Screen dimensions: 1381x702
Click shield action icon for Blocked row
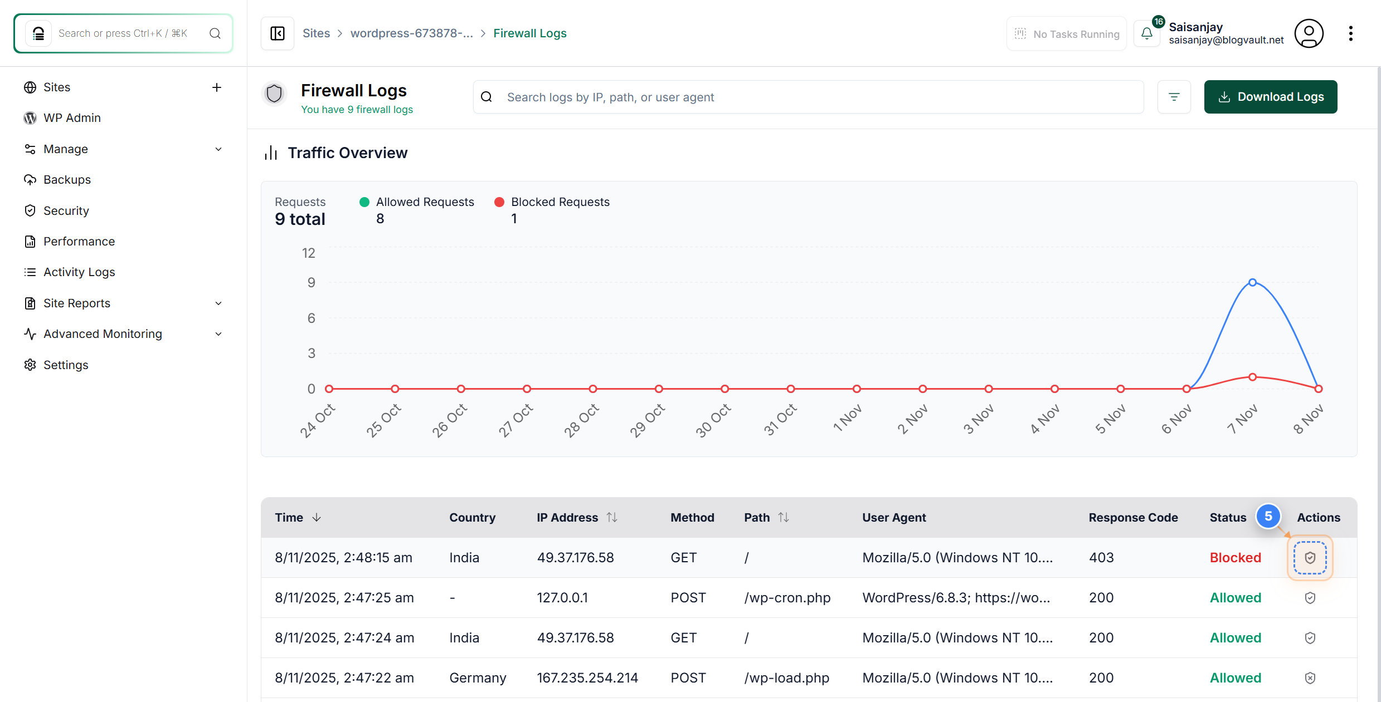coord(1310,558)
